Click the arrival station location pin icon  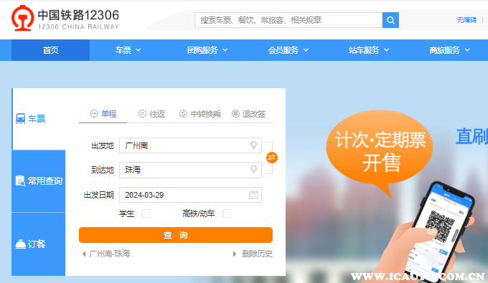pos(253,170)
